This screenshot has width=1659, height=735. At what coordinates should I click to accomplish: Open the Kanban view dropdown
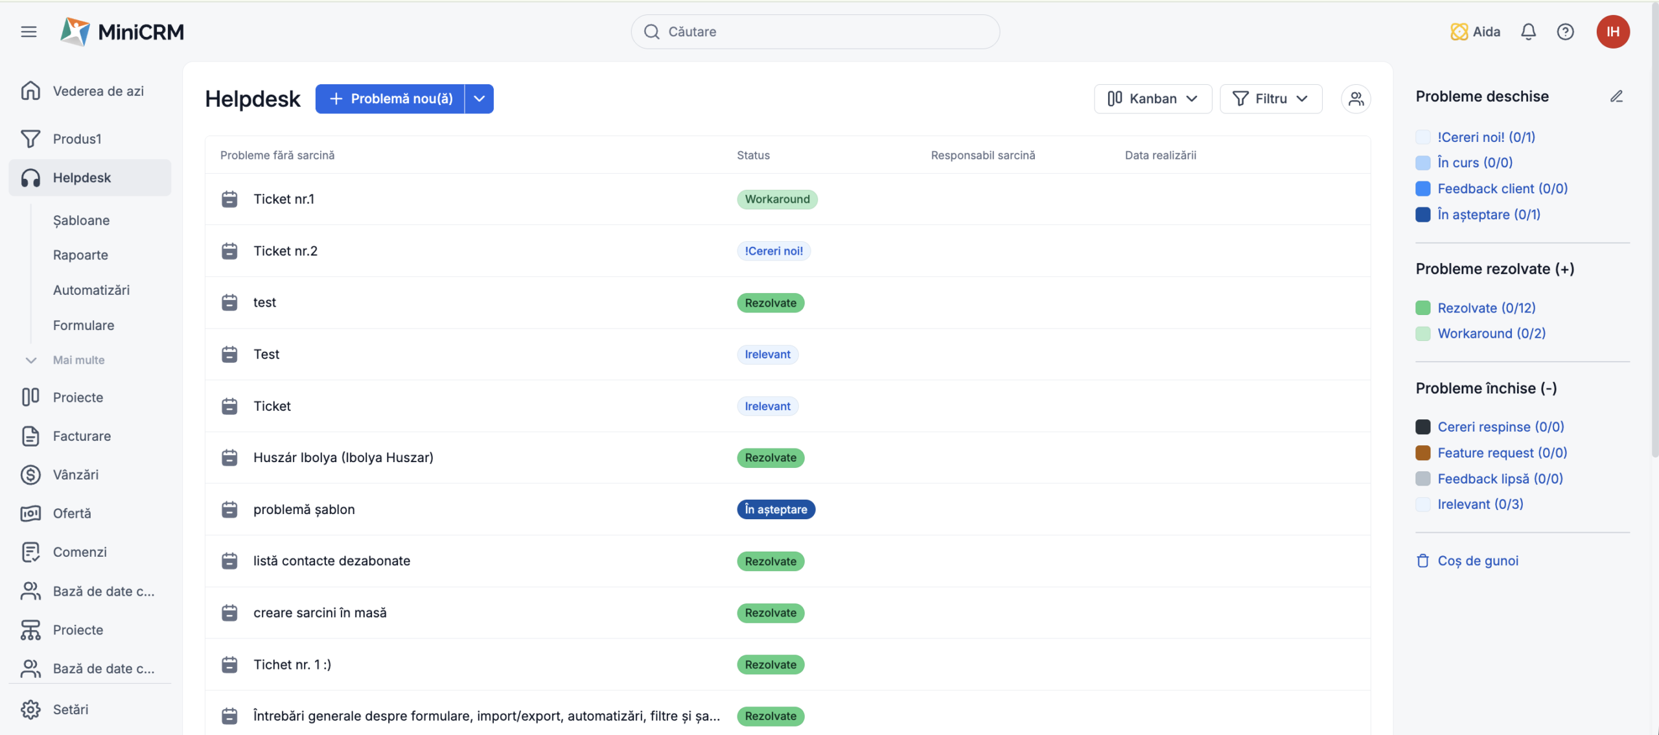point(1153,99)
